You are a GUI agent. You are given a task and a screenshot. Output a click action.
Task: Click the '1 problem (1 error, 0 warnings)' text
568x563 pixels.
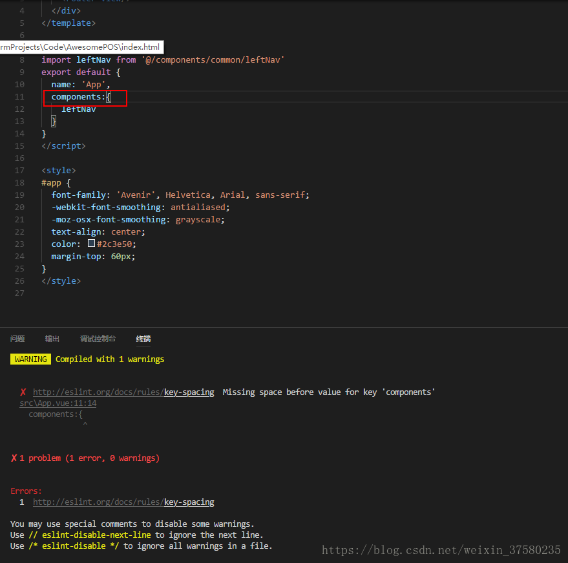pos(89,458)
